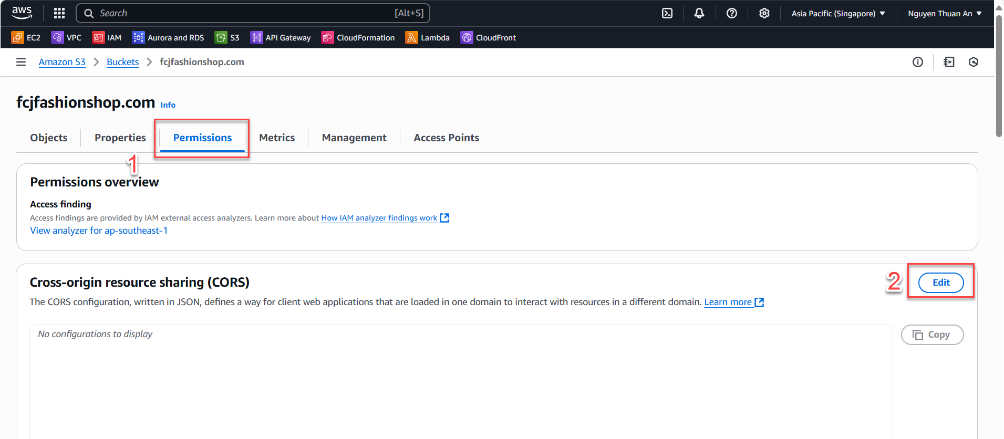1004x439 pixels.
Task: Switch to the Objects tab
Action: click(49, 138)
